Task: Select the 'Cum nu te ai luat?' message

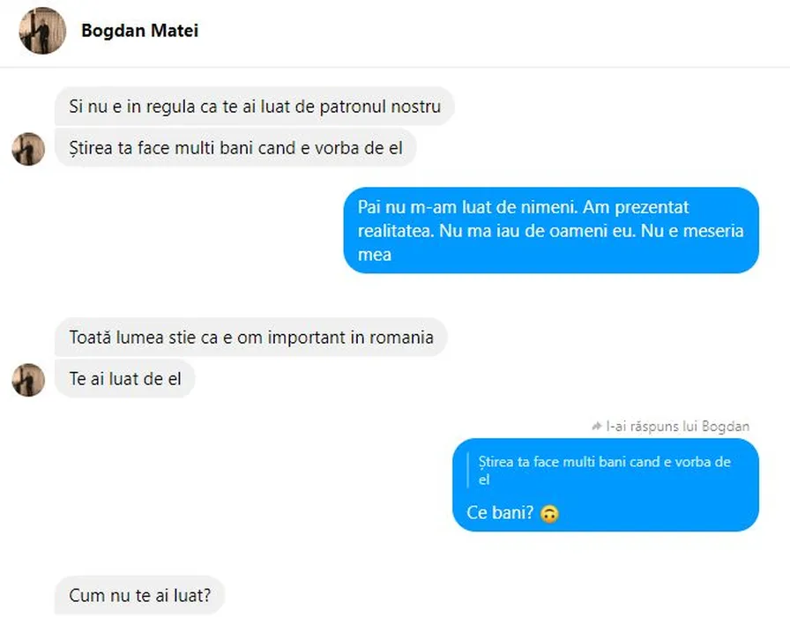Action: pyautogui.click(x=139, y=595)
